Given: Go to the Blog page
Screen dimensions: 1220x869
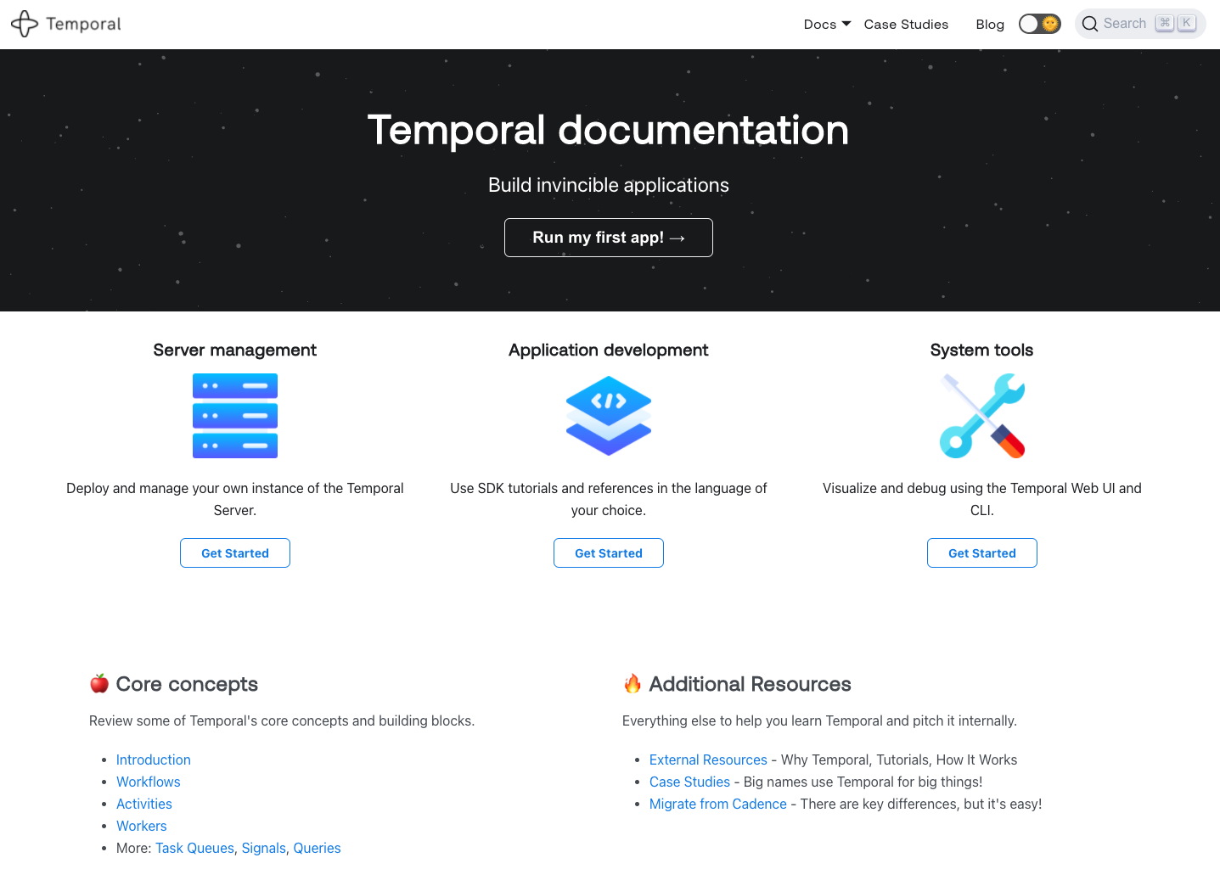Looking at the screenshot, I should (990, 25).
